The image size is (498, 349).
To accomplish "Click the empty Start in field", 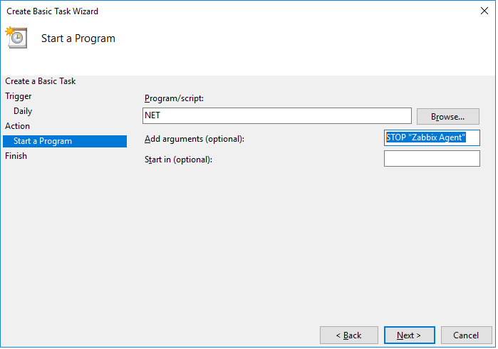I will [x=432, y=158].
